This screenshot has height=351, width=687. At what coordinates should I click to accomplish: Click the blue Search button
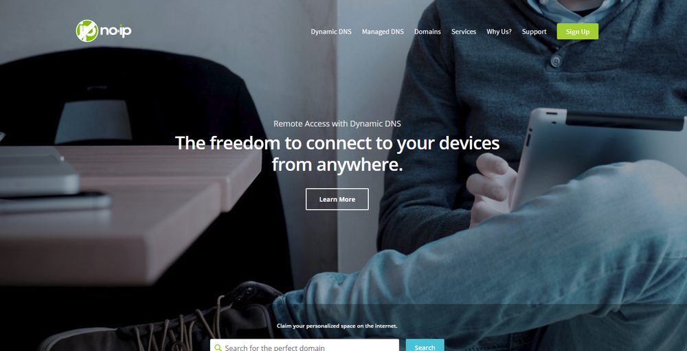(x=425, y=346)
